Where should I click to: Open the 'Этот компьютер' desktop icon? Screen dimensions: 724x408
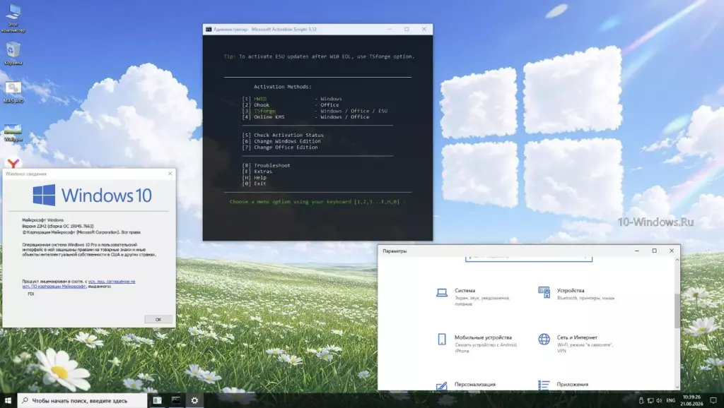[13, 18]
